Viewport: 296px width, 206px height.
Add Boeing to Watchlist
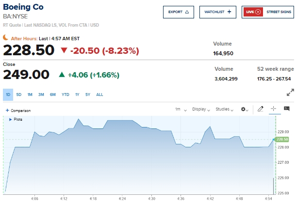(x=217, y=12)
